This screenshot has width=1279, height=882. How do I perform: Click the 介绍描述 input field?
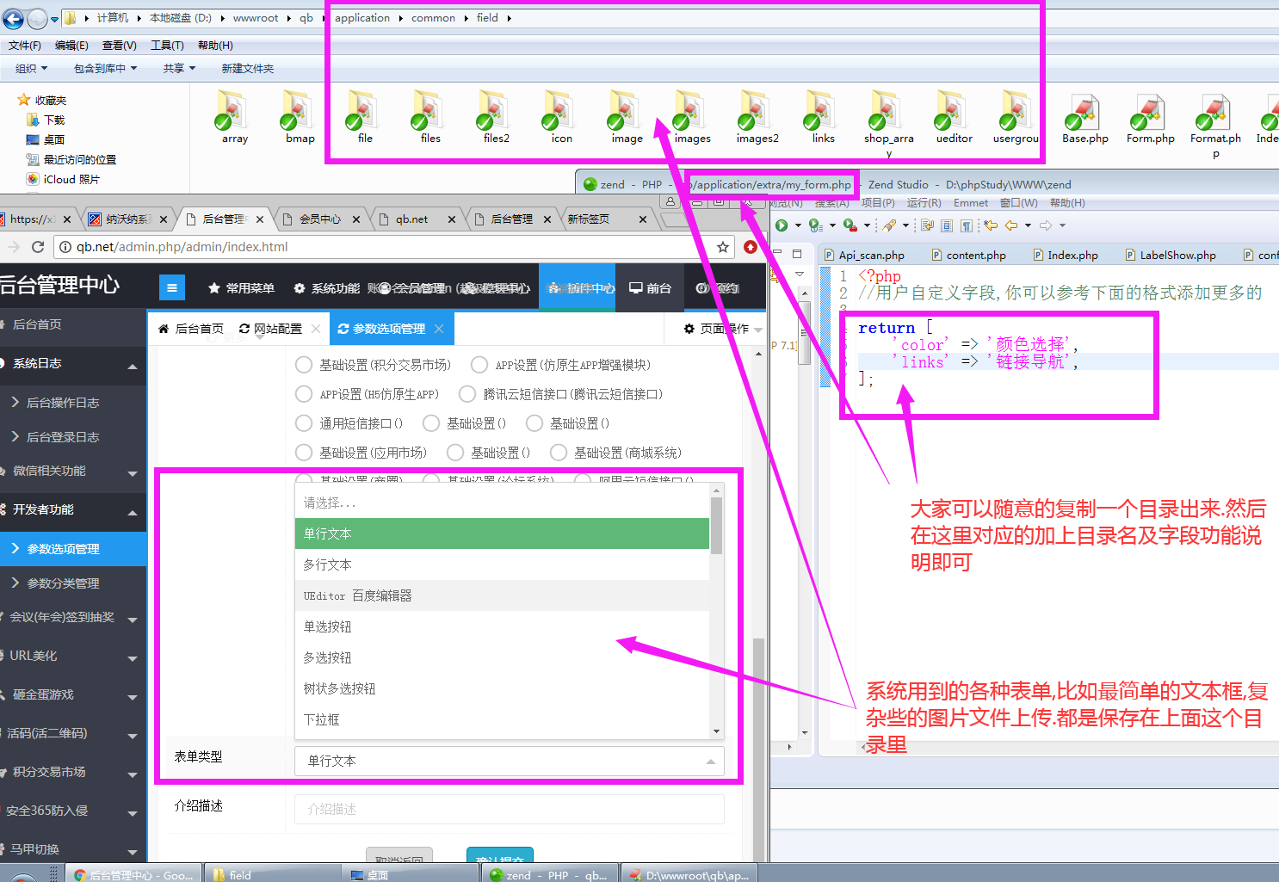click(x=509, y=809)
